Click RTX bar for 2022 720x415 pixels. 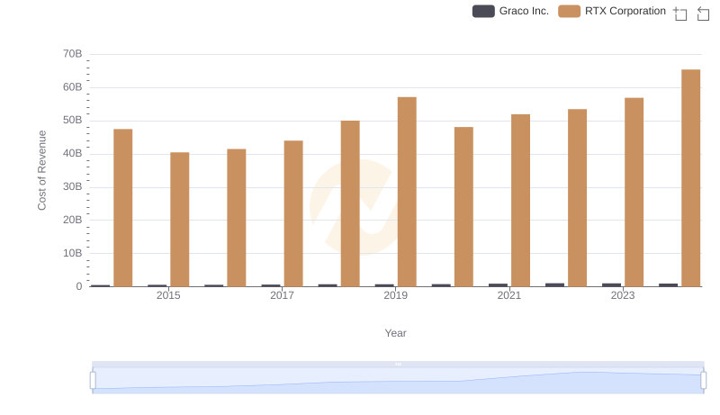577,198
